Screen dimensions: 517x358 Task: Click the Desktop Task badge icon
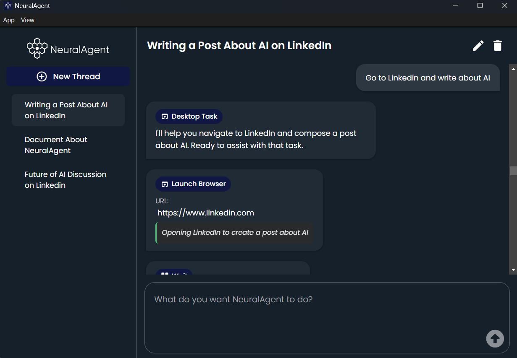point(165,117)
